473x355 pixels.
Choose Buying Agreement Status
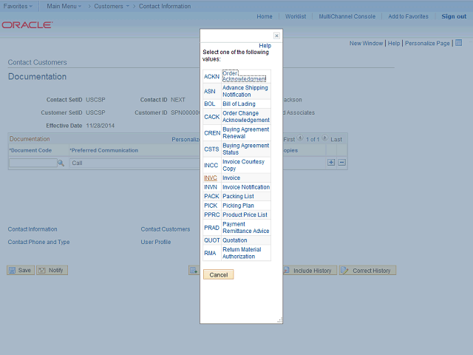coord(246,149)
